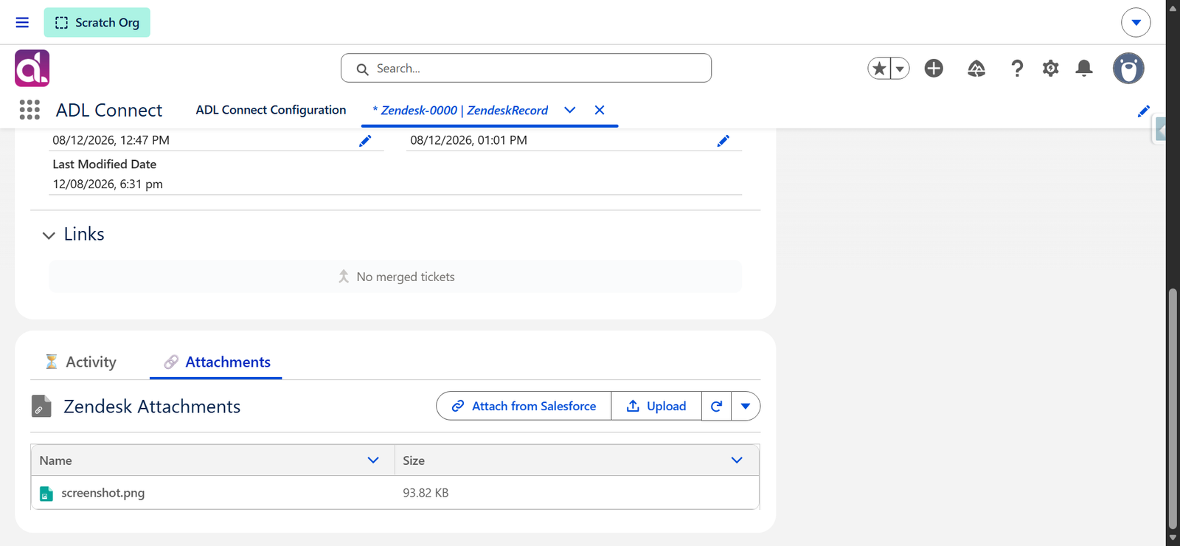
Task: Click the Scratch Org badge
Action: (x=97, y=22)
